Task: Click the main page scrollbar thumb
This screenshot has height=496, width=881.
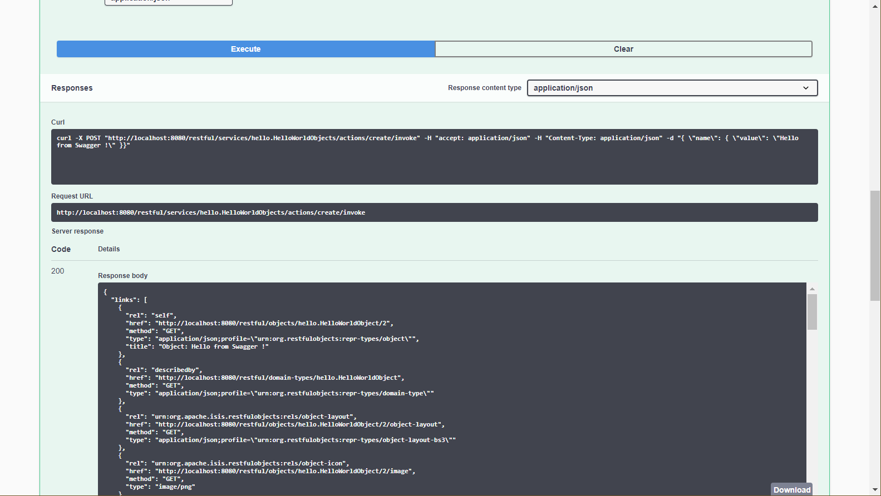Action: (875, 245)
